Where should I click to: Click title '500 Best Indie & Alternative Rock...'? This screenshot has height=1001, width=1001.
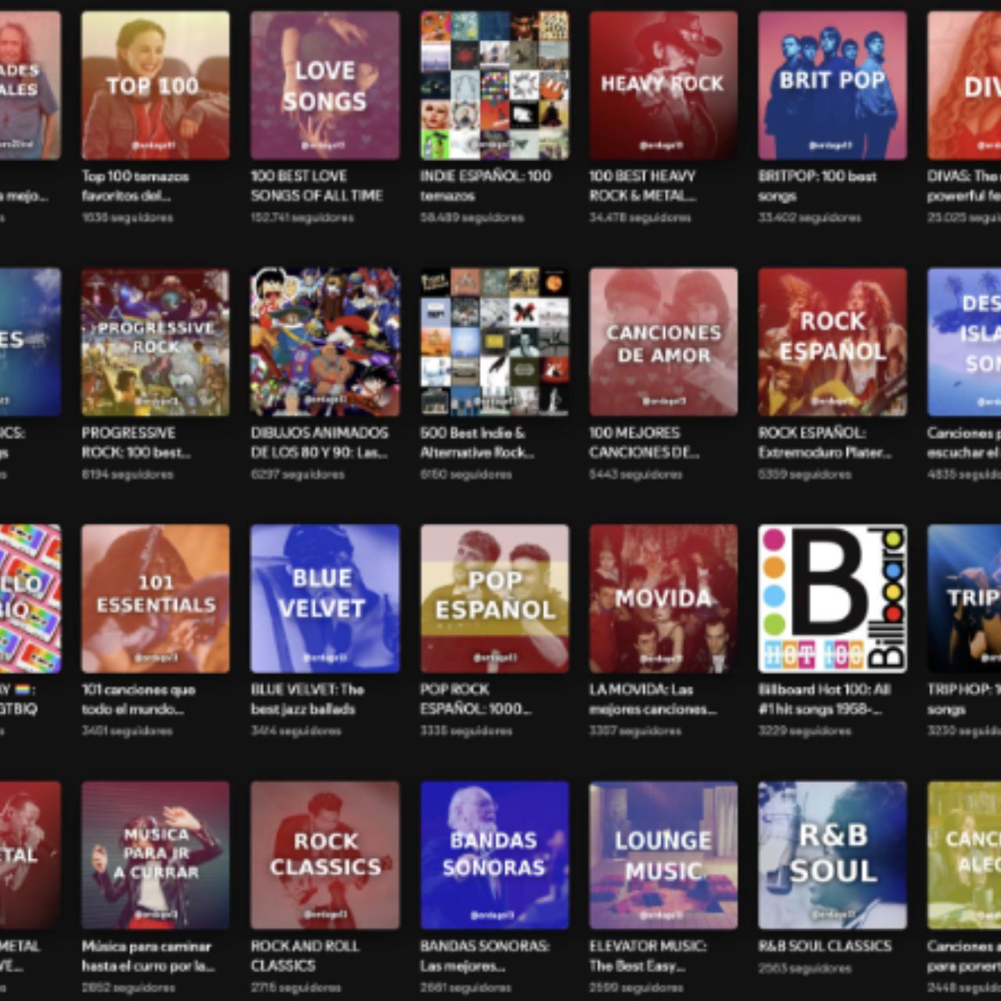click(477, 443)
